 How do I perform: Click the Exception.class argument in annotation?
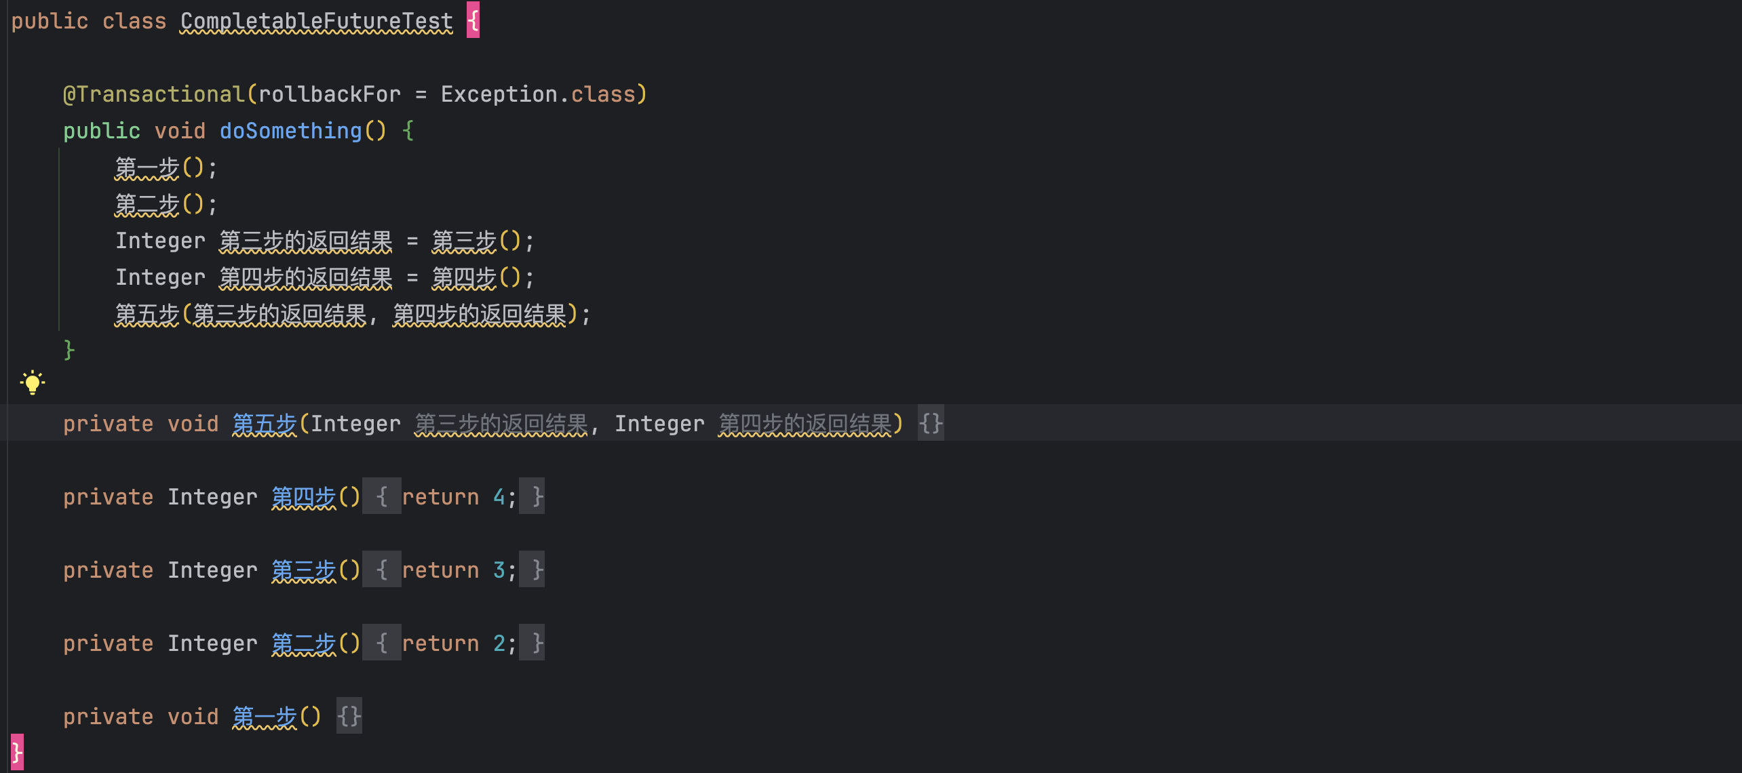(x=537, y=94)
